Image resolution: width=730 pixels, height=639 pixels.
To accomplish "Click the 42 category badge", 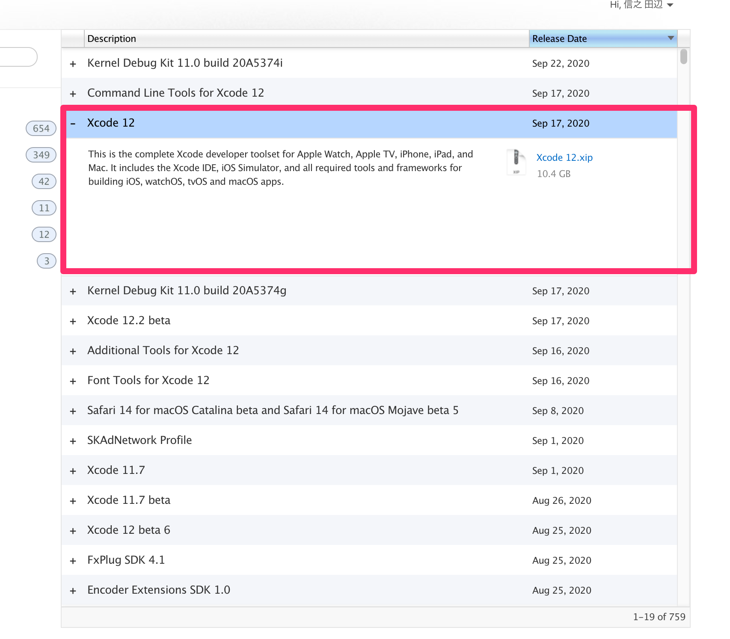I will tap(43, 181).
